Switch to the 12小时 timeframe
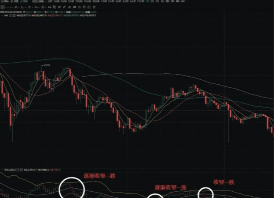The width and height of the screenshot is (274, 198). [x=141, y=1]
